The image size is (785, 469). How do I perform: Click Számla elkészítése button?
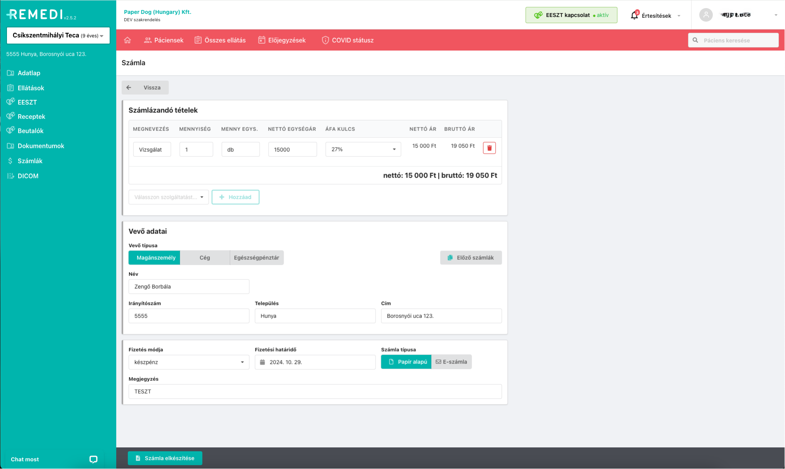[165, 458]
